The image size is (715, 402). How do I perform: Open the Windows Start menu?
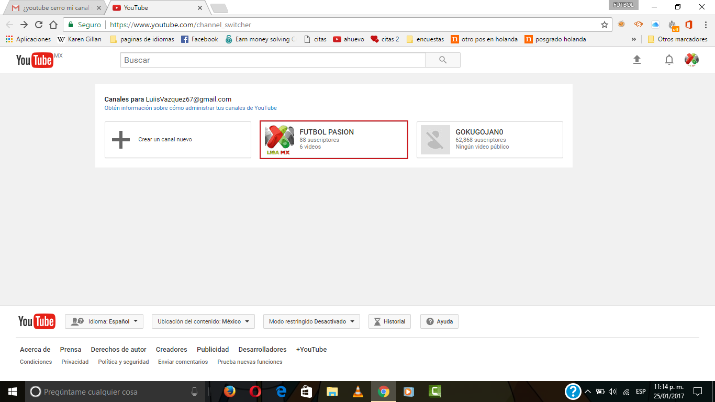tap(13, 392)
